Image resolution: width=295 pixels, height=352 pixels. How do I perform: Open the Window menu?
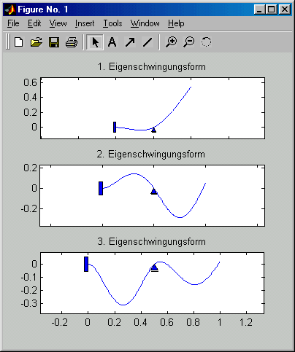click(145, 23)
